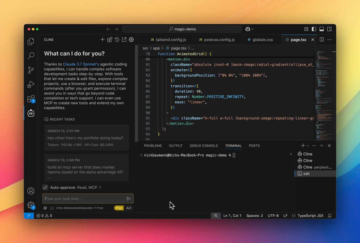The width and height of the screenshot is (360, 243).
Task: Open the Manage gear in activity bar
Action: tap(31, 205)
